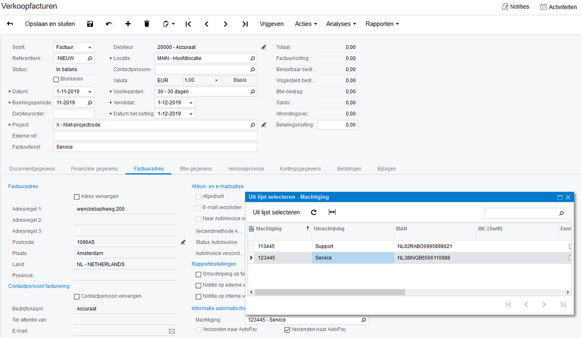
Task: Delete the invoice using trash icon
Action: (147, 24)
